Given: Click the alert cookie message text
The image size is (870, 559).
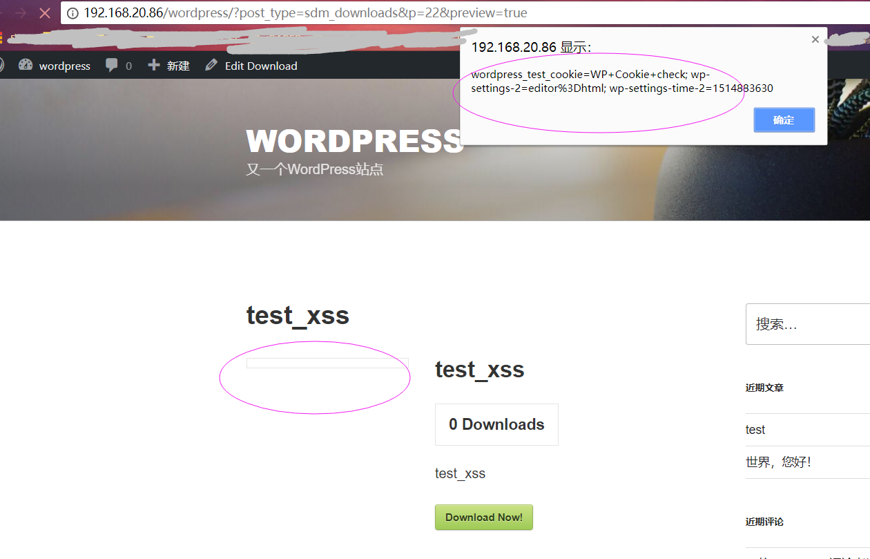Looking at the screenshot, I should [622, 82].
